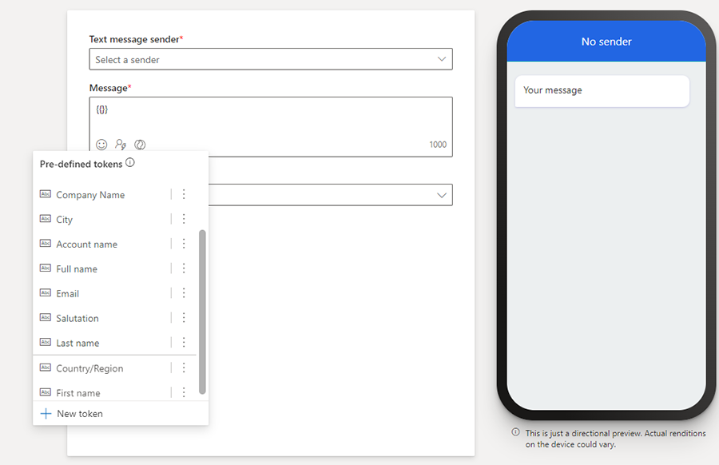
Task: Click the Abc icon next to City token
Action: coord(45,219)
